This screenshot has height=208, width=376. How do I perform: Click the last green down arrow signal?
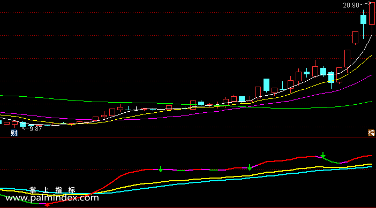click(x=323, y=155)
